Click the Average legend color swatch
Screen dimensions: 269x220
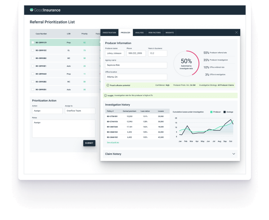(x=224, y=112)
